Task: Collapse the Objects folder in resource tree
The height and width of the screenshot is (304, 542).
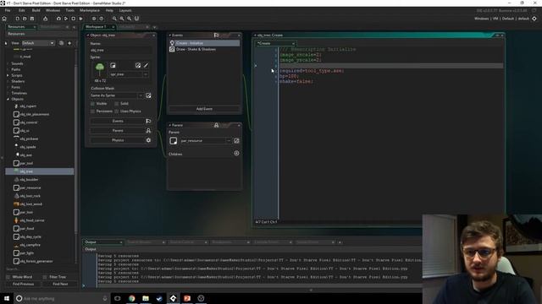Action: click(x=8, y=100)
